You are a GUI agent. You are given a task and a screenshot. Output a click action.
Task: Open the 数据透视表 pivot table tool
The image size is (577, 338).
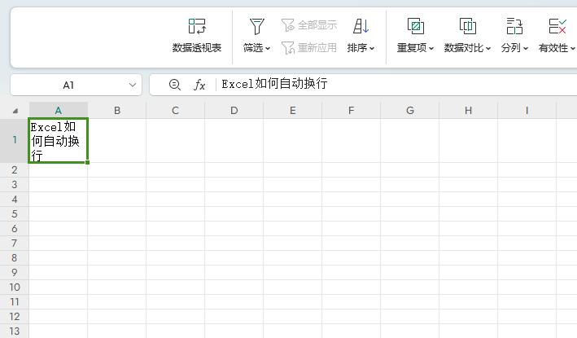click(197, 36)
